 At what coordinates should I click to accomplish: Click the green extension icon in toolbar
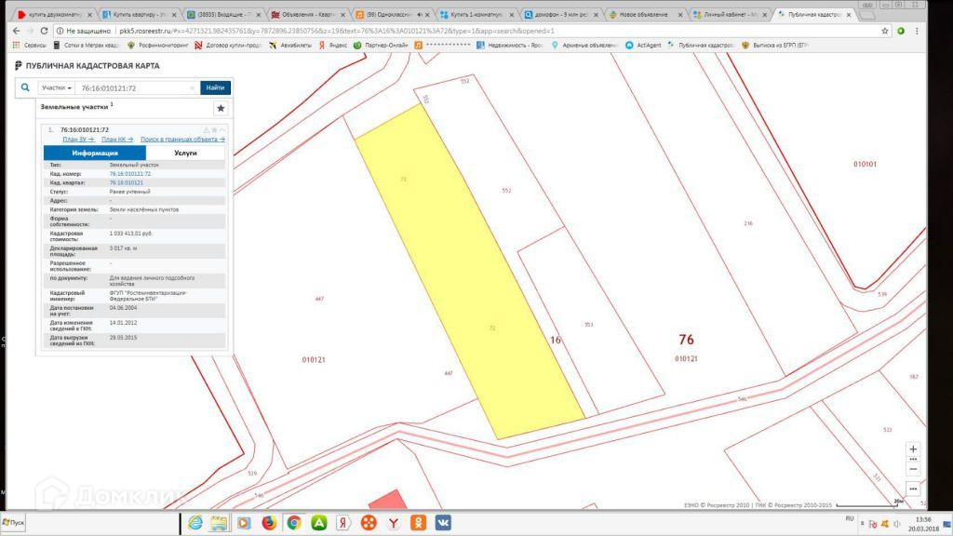click(x=901, y=31)
